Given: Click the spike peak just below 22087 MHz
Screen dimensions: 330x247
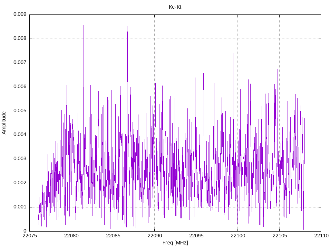Looking at the screenshot, I should pyautogui.click(x=128, y=27).
